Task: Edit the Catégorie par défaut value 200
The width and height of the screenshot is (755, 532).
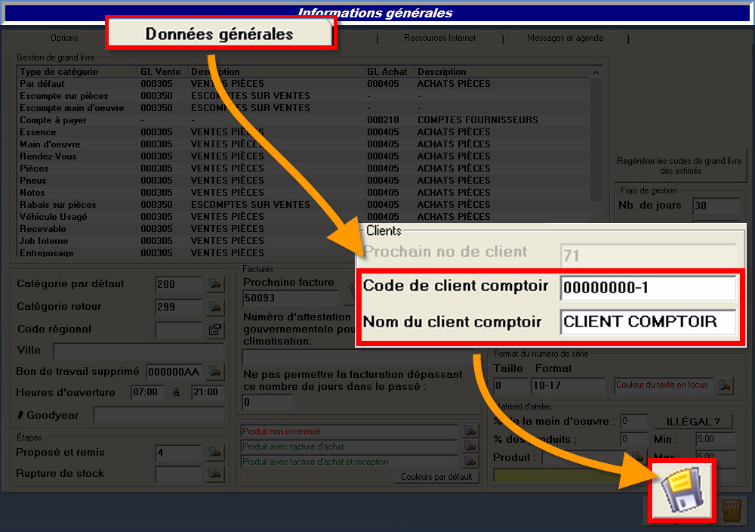Action: 178,284
